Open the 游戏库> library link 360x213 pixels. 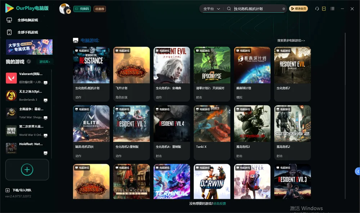coord(45,62)
